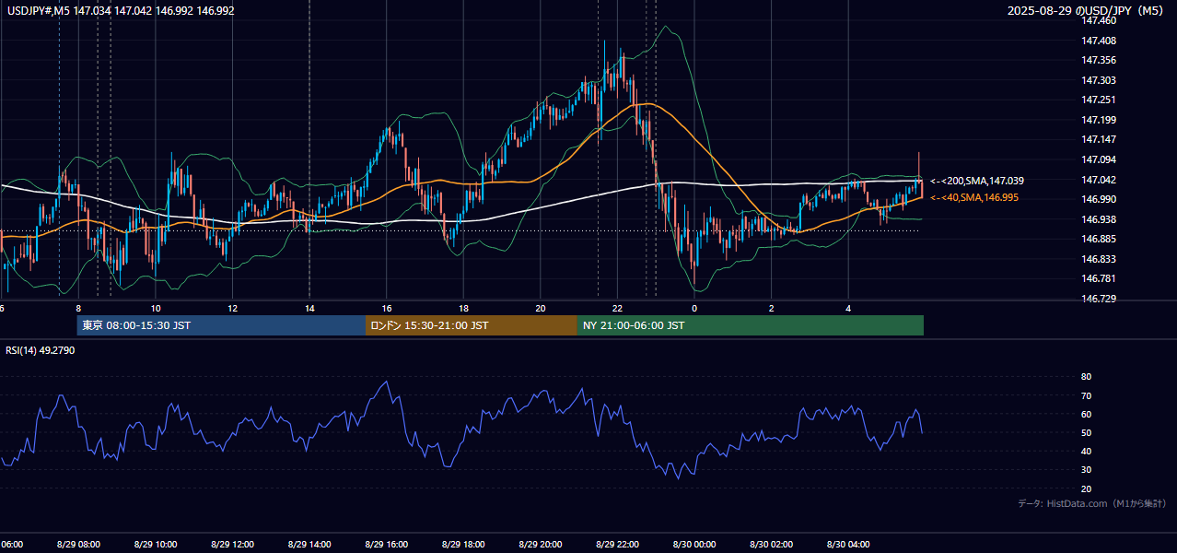Click price axis value 147.094
1177x553 pixels.
tap(1100, 159)
